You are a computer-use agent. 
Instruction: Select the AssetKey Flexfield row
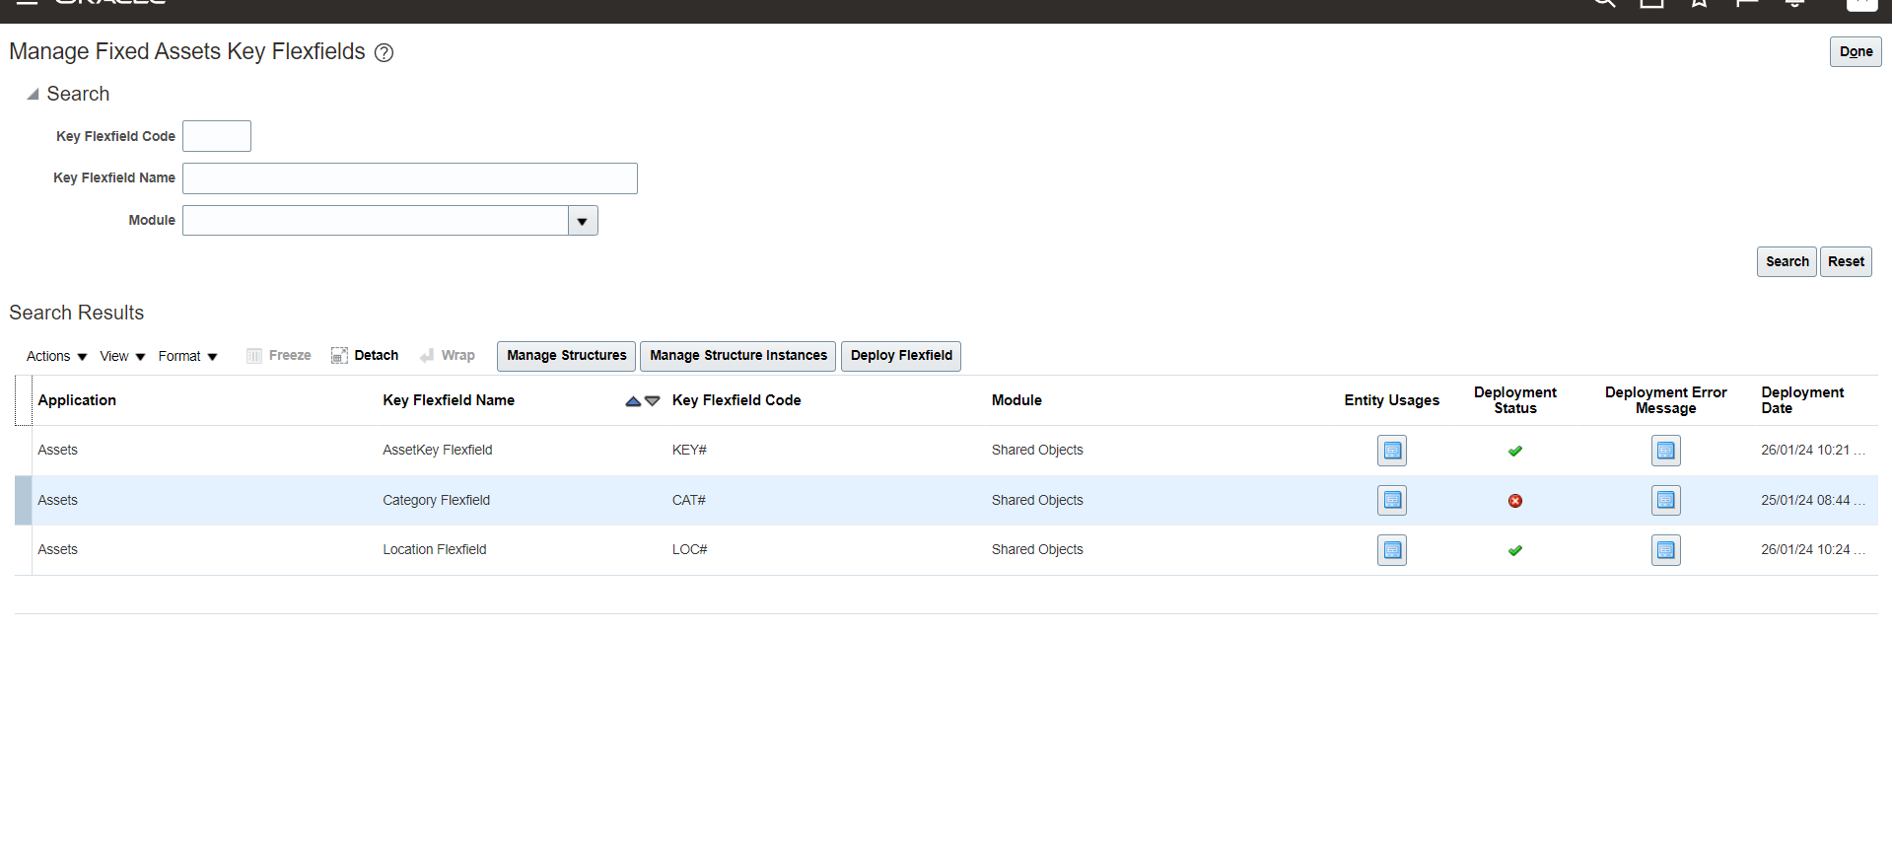click(x=946, y=451)
